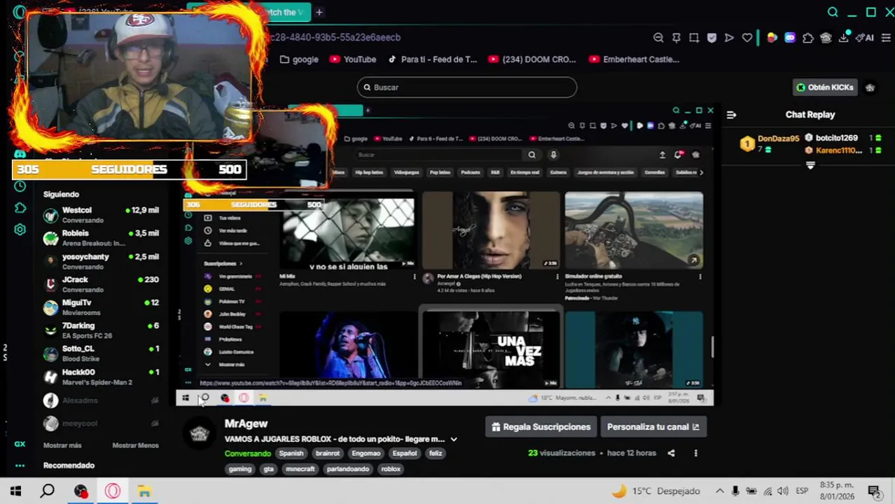Click the volume speaker icon in the system tray
This screenshot has height=504, width=895.
(783, 491)
